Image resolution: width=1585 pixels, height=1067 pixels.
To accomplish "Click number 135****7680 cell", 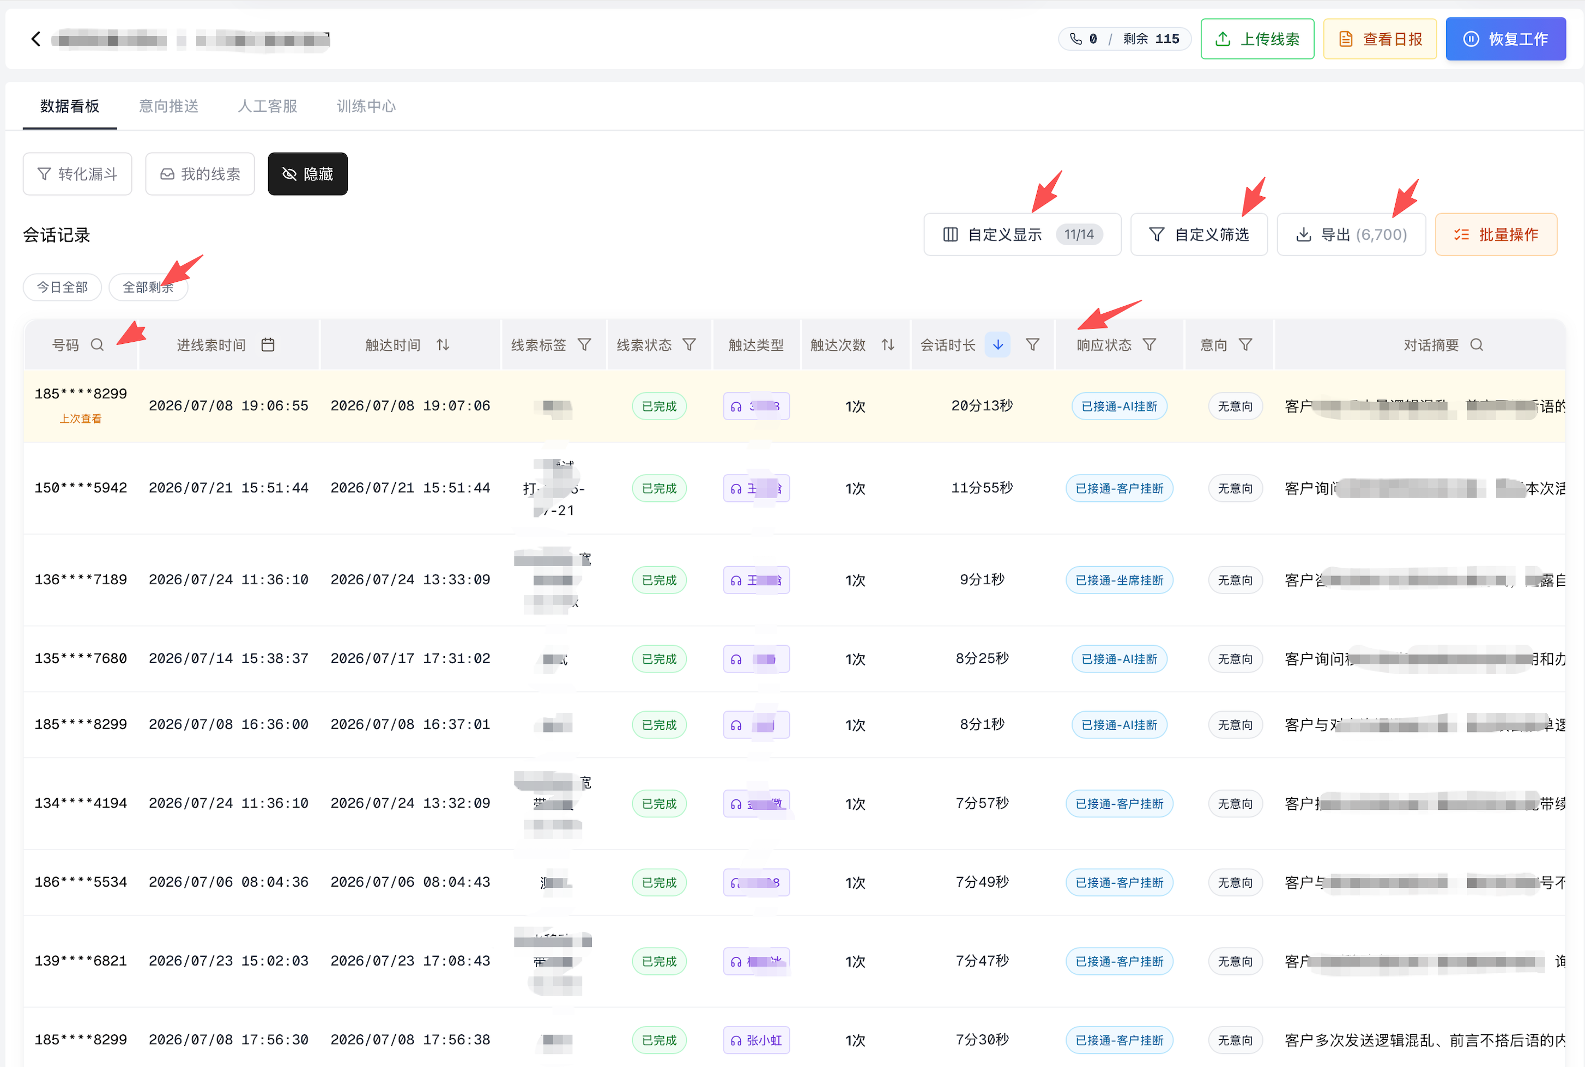I will pyautogui.click(x=81, y=659).
